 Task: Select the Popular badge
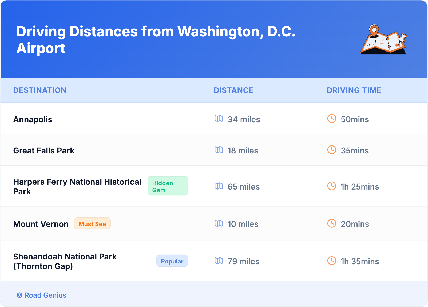tap(172, 261)
